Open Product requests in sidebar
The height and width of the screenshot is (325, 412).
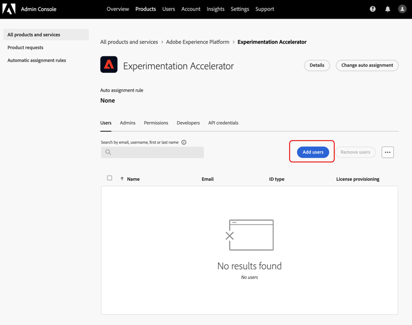(x=25, y=48)
